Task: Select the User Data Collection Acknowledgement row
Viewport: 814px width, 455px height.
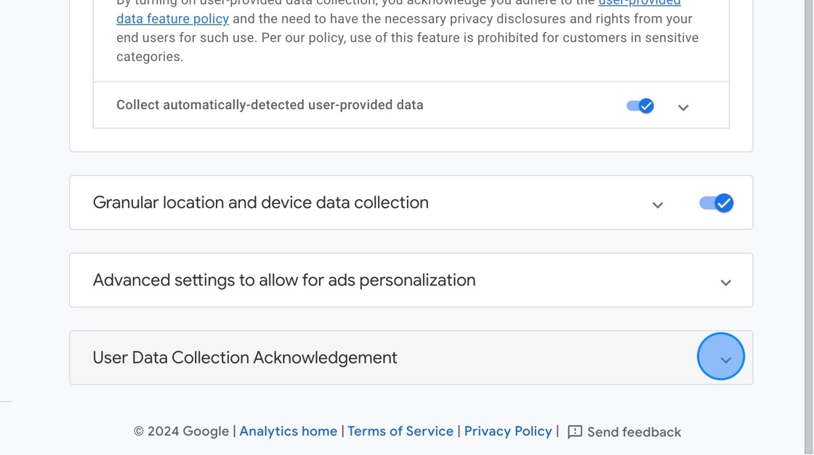Action: (245, 357)
